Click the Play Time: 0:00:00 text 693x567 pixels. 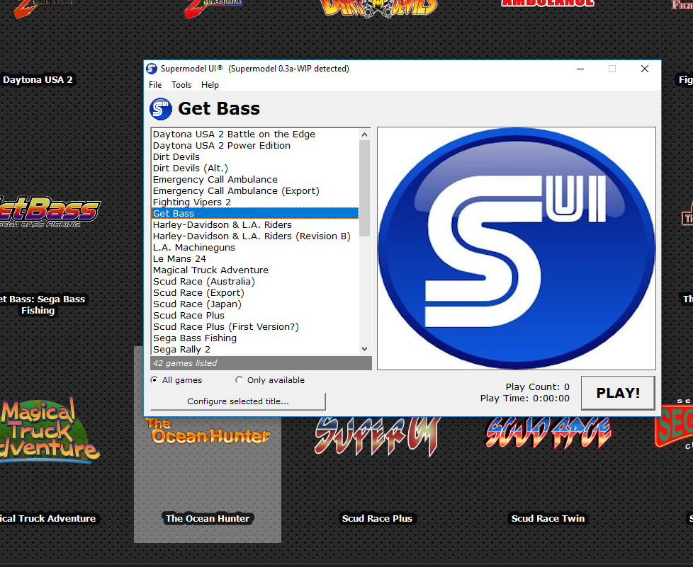[x=525, y=399]
